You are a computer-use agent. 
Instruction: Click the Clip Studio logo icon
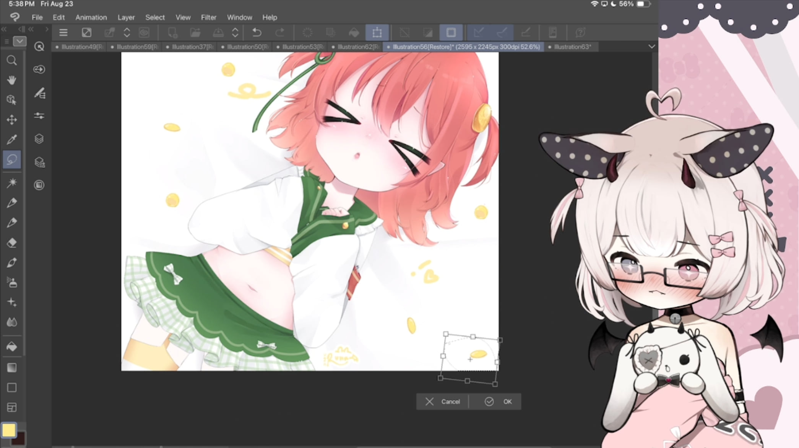click(x=15, y=17)
